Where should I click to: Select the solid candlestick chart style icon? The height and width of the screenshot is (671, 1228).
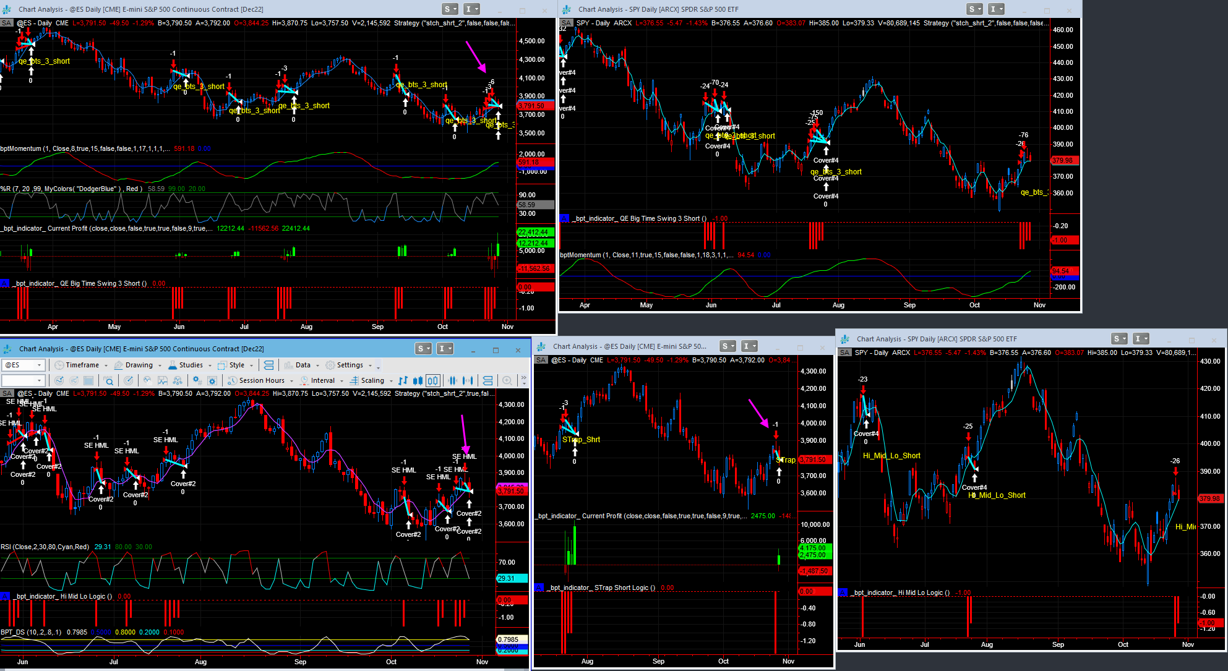coord(418,380)
